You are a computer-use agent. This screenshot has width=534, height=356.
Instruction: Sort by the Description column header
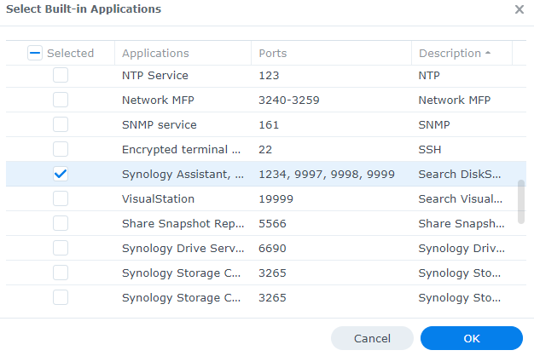[x=461, y=53]
